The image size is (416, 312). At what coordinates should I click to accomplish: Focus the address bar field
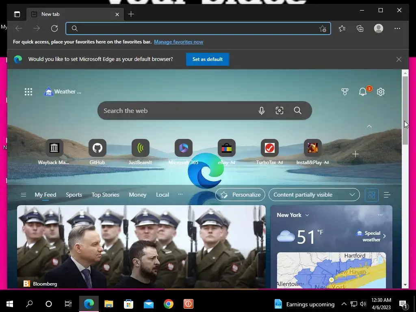198,28
